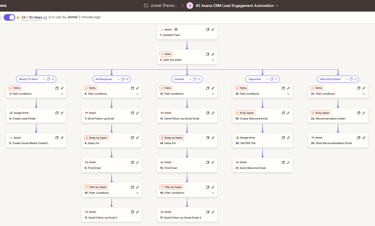Image resolution: width=375 pixels, height=226 pixels.
Task: Open the Zap title dropdown menu
Action: click(x=277, y=6)
